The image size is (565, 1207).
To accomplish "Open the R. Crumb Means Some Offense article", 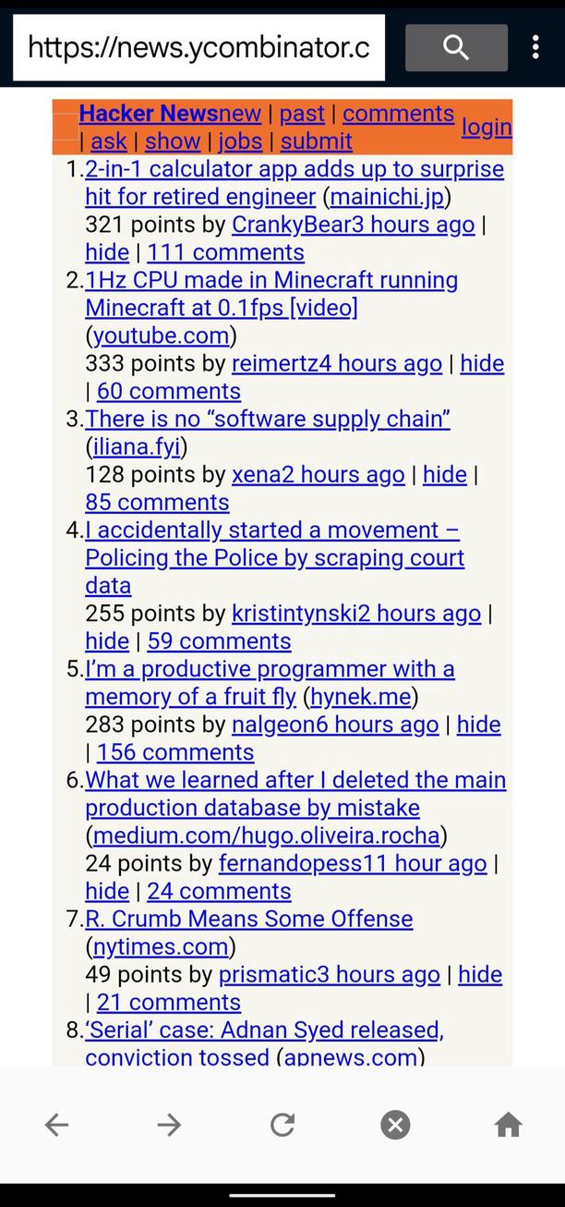I will pos(248,919).
